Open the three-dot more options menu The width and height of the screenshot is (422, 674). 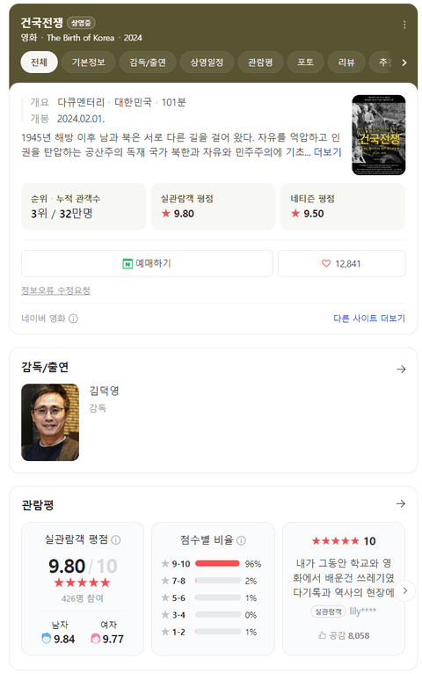pyautogui.click(x=404, y=25)
